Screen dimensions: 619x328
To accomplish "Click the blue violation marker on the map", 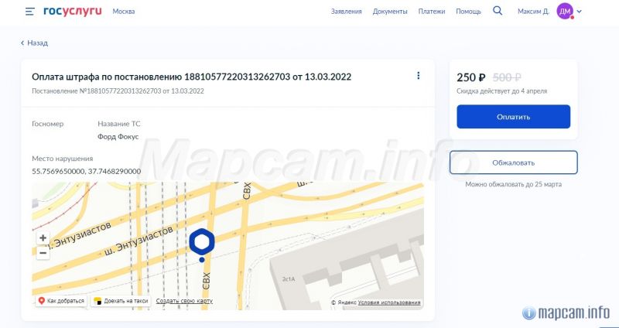I will (x=202, y=243).
